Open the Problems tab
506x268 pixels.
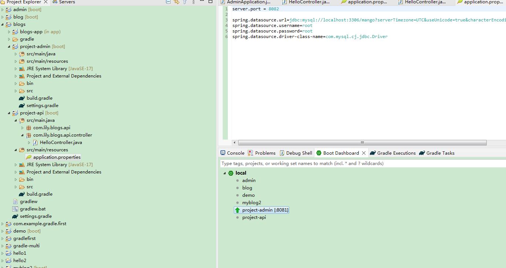click(262, 153)
